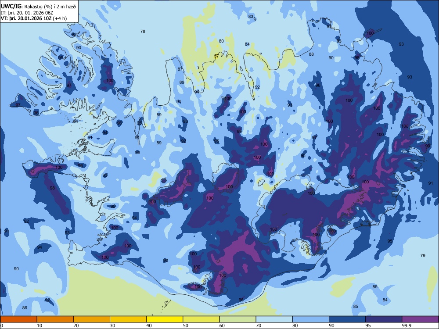Click the 'IT: þri. 20. 01. 2026 06Z' line

pos(27,13)
